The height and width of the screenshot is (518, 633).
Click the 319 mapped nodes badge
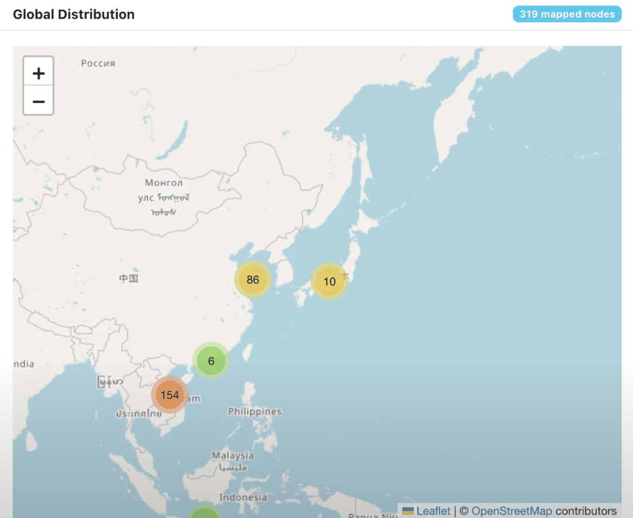(567, 14)
